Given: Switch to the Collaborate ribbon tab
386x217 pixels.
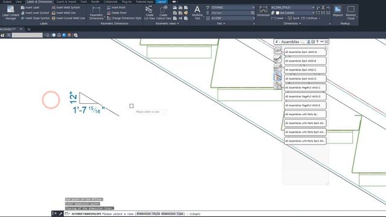Looking at the screenshot, I should [110, 2].
